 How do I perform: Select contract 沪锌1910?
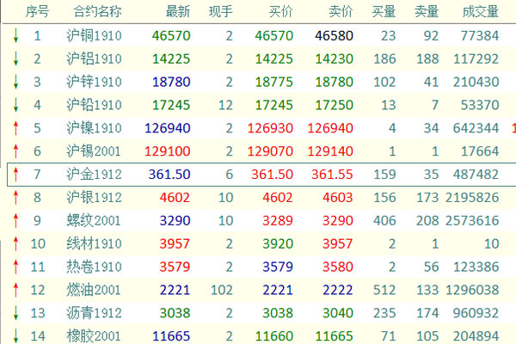(x=94, y=82)
